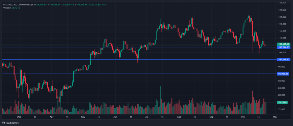The height and width of the screenshot is (126, 293).
Task: Select the 100,018.82 price level label
Action: point(284,60)
